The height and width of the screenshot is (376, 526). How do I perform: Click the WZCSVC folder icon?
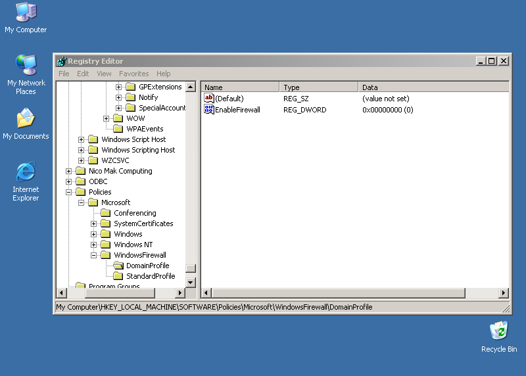(93, 160)
